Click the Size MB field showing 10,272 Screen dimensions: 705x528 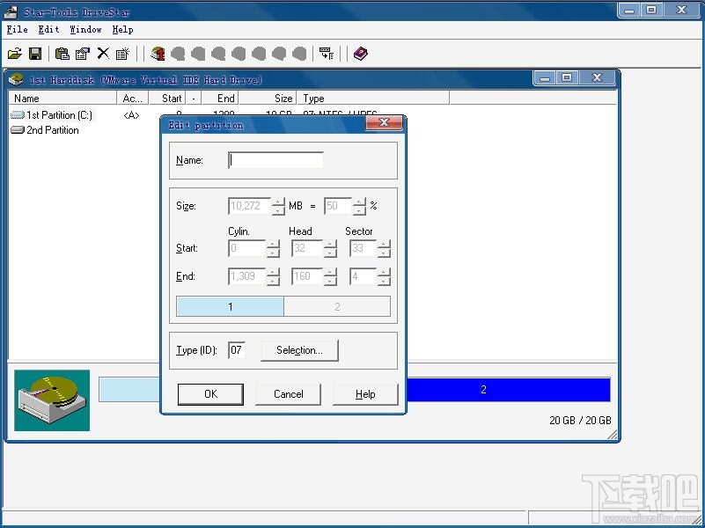click(x=250, y=206)
